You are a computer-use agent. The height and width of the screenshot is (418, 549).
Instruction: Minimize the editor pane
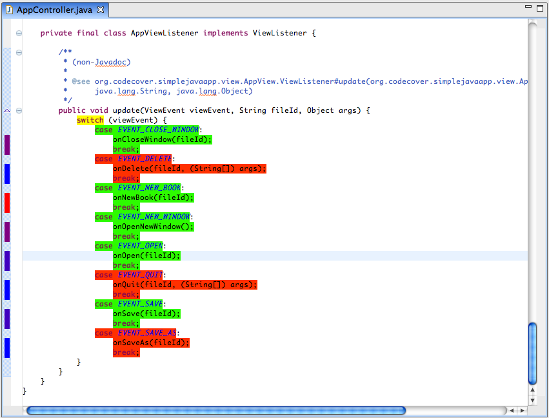click(528, 6)
